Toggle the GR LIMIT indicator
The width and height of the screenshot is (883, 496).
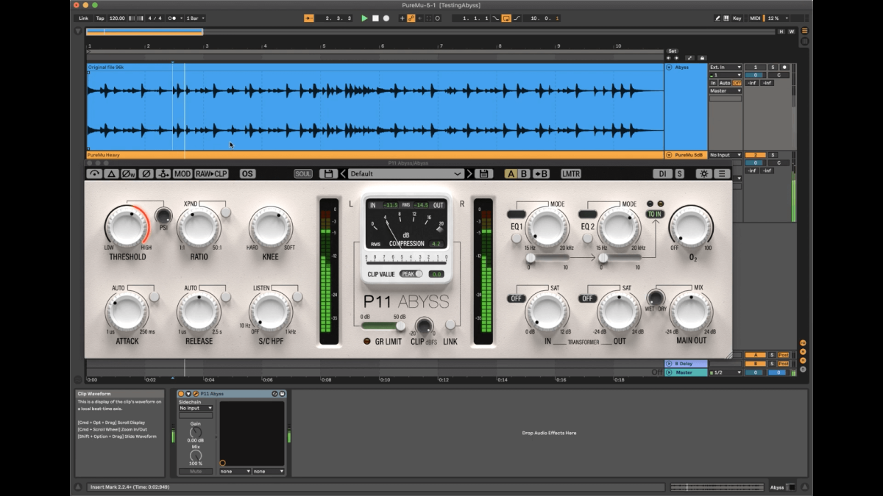pyautogui.click(x=368, y=342)
